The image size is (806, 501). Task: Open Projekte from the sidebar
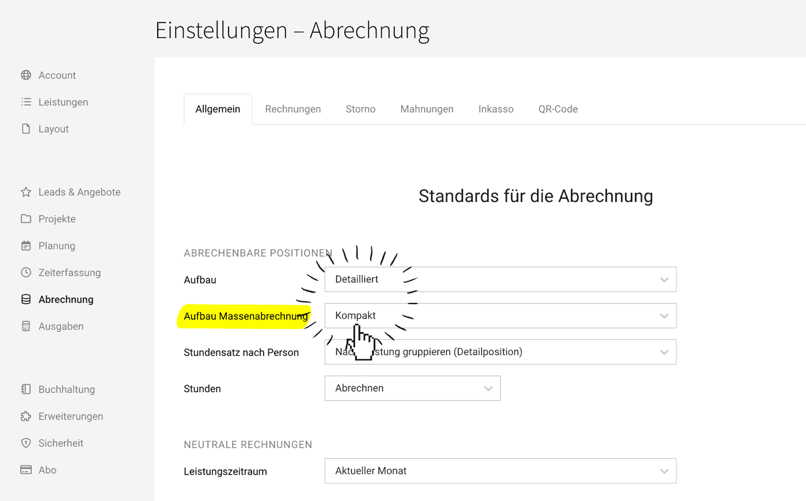click(57, 219)
